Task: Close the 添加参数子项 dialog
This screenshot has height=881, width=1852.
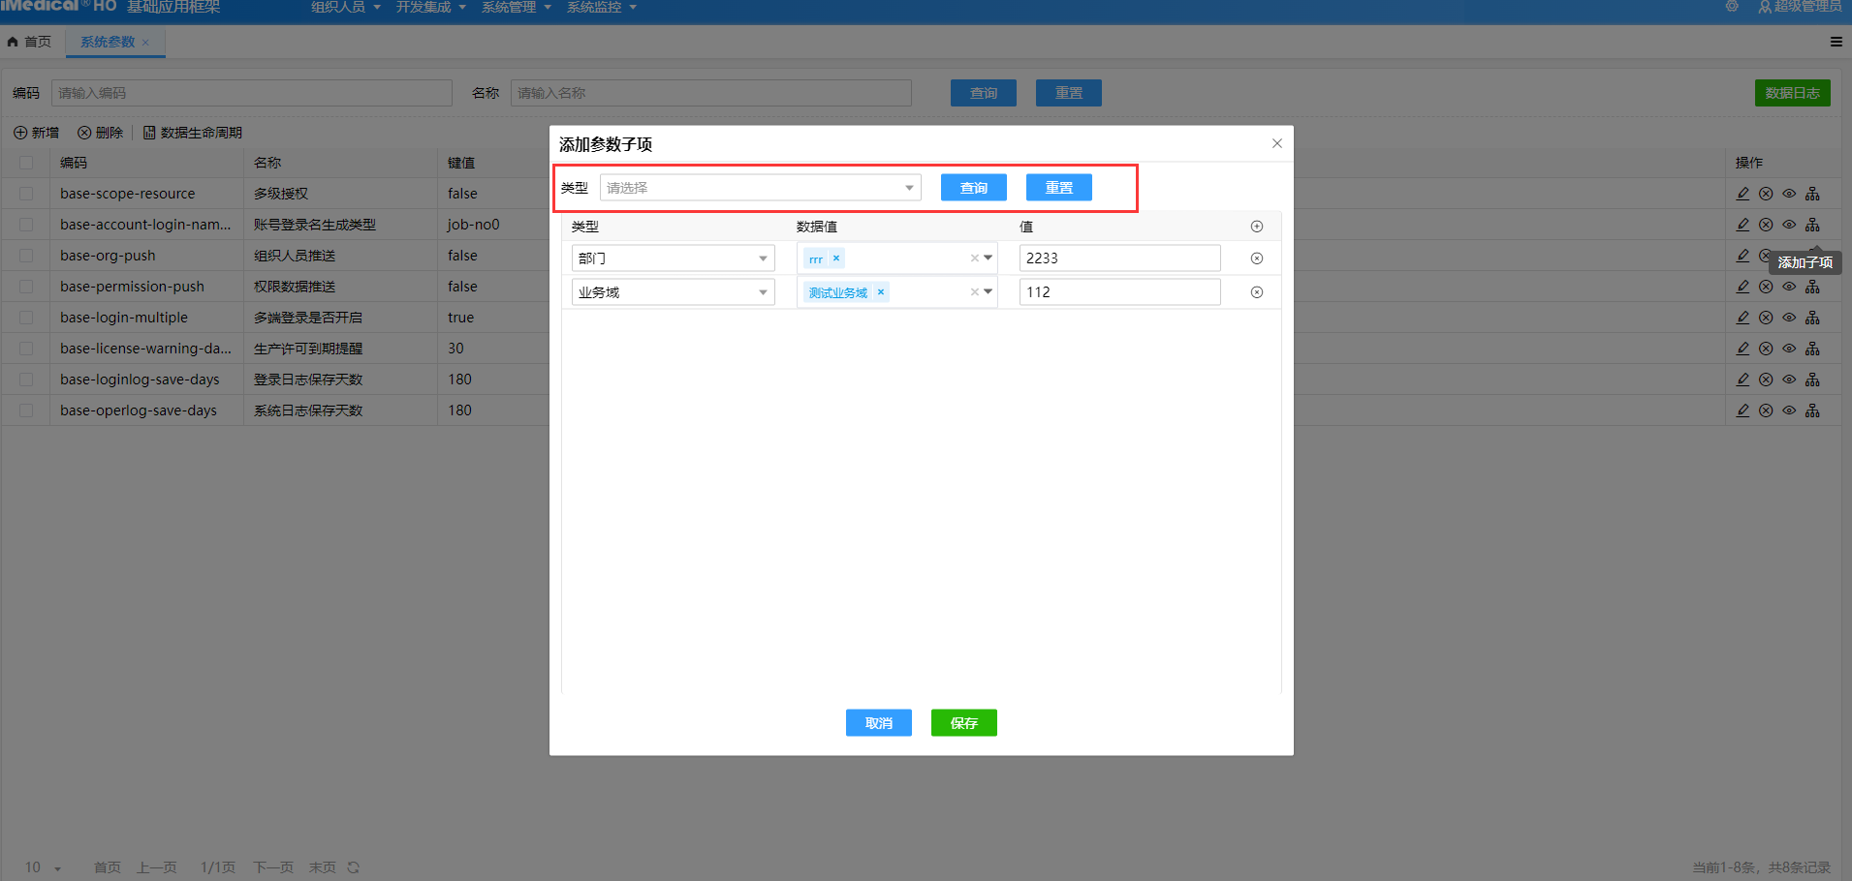Action: pyautogui.click(x=1276, y=143)
